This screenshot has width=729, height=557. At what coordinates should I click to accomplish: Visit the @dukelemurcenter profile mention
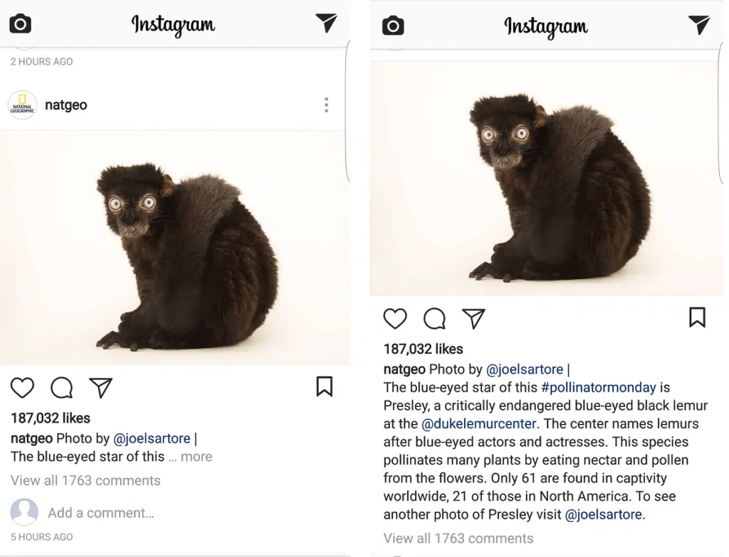(x=478, y=424)
